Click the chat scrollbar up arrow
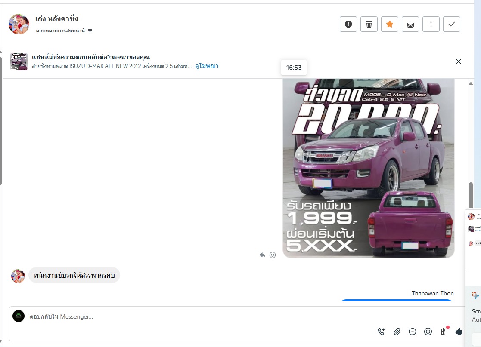The image size is (481, 347). point(471,83)
